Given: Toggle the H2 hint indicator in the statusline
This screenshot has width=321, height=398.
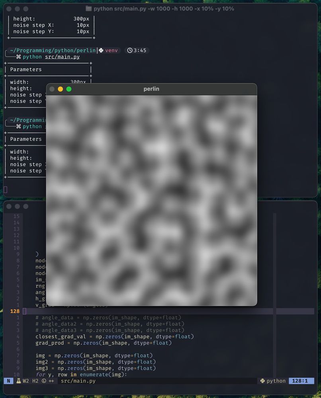Looking at the screenshot, I should point(34,381).
